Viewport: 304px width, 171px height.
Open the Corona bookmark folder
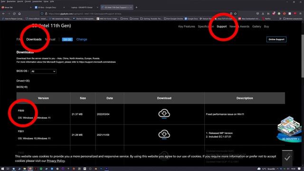pyautogui.click(x=134, y=19)
